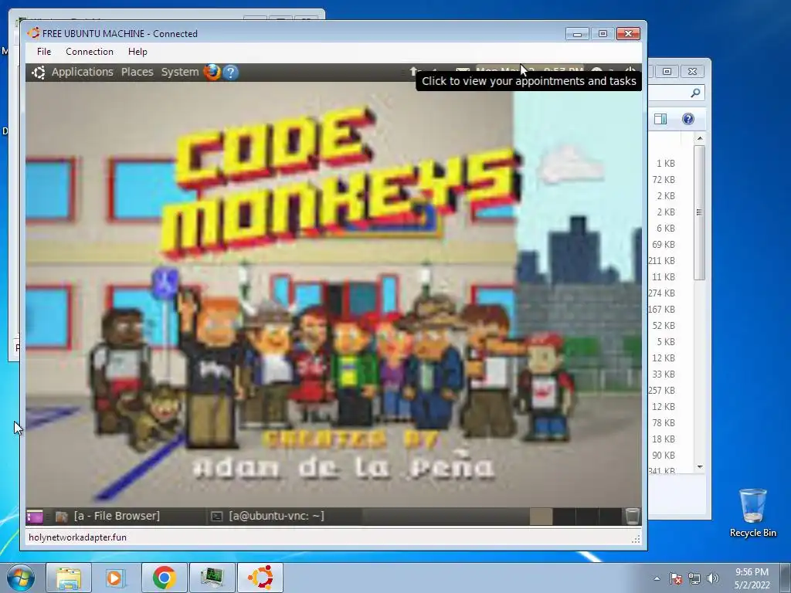This screenshot has height=593, width=791.
Task: Open the Windows Start menu
Action: click(x=20, y=578)
